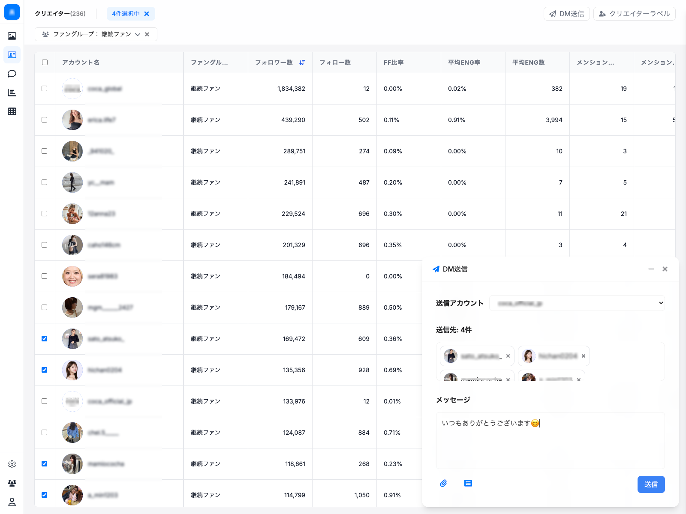Check the row with 133,976 followers
686x514 pixels.
45,401
